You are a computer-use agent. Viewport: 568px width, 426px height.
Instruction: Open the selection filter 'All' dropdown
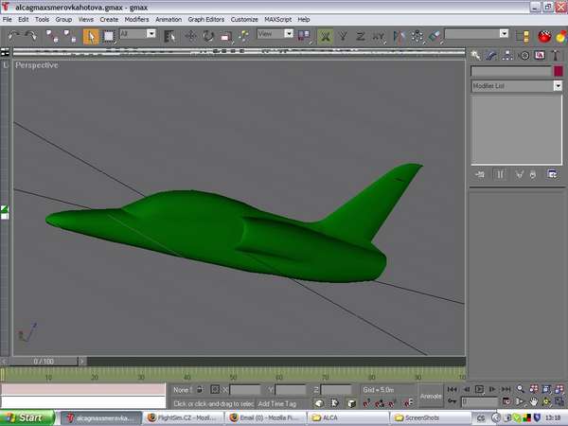coord(151,34)
